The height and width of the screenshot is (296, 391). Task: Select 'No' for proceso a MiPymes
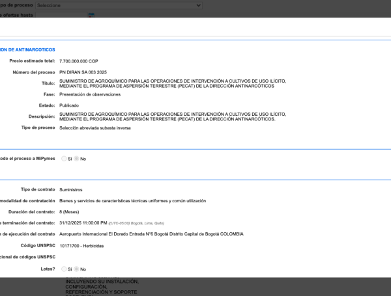tap(76, 159)
